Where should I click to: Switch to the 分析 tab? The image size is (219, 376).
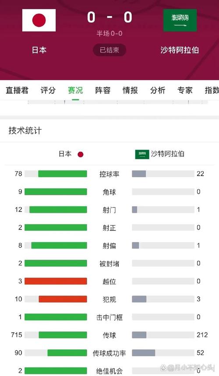158,90
